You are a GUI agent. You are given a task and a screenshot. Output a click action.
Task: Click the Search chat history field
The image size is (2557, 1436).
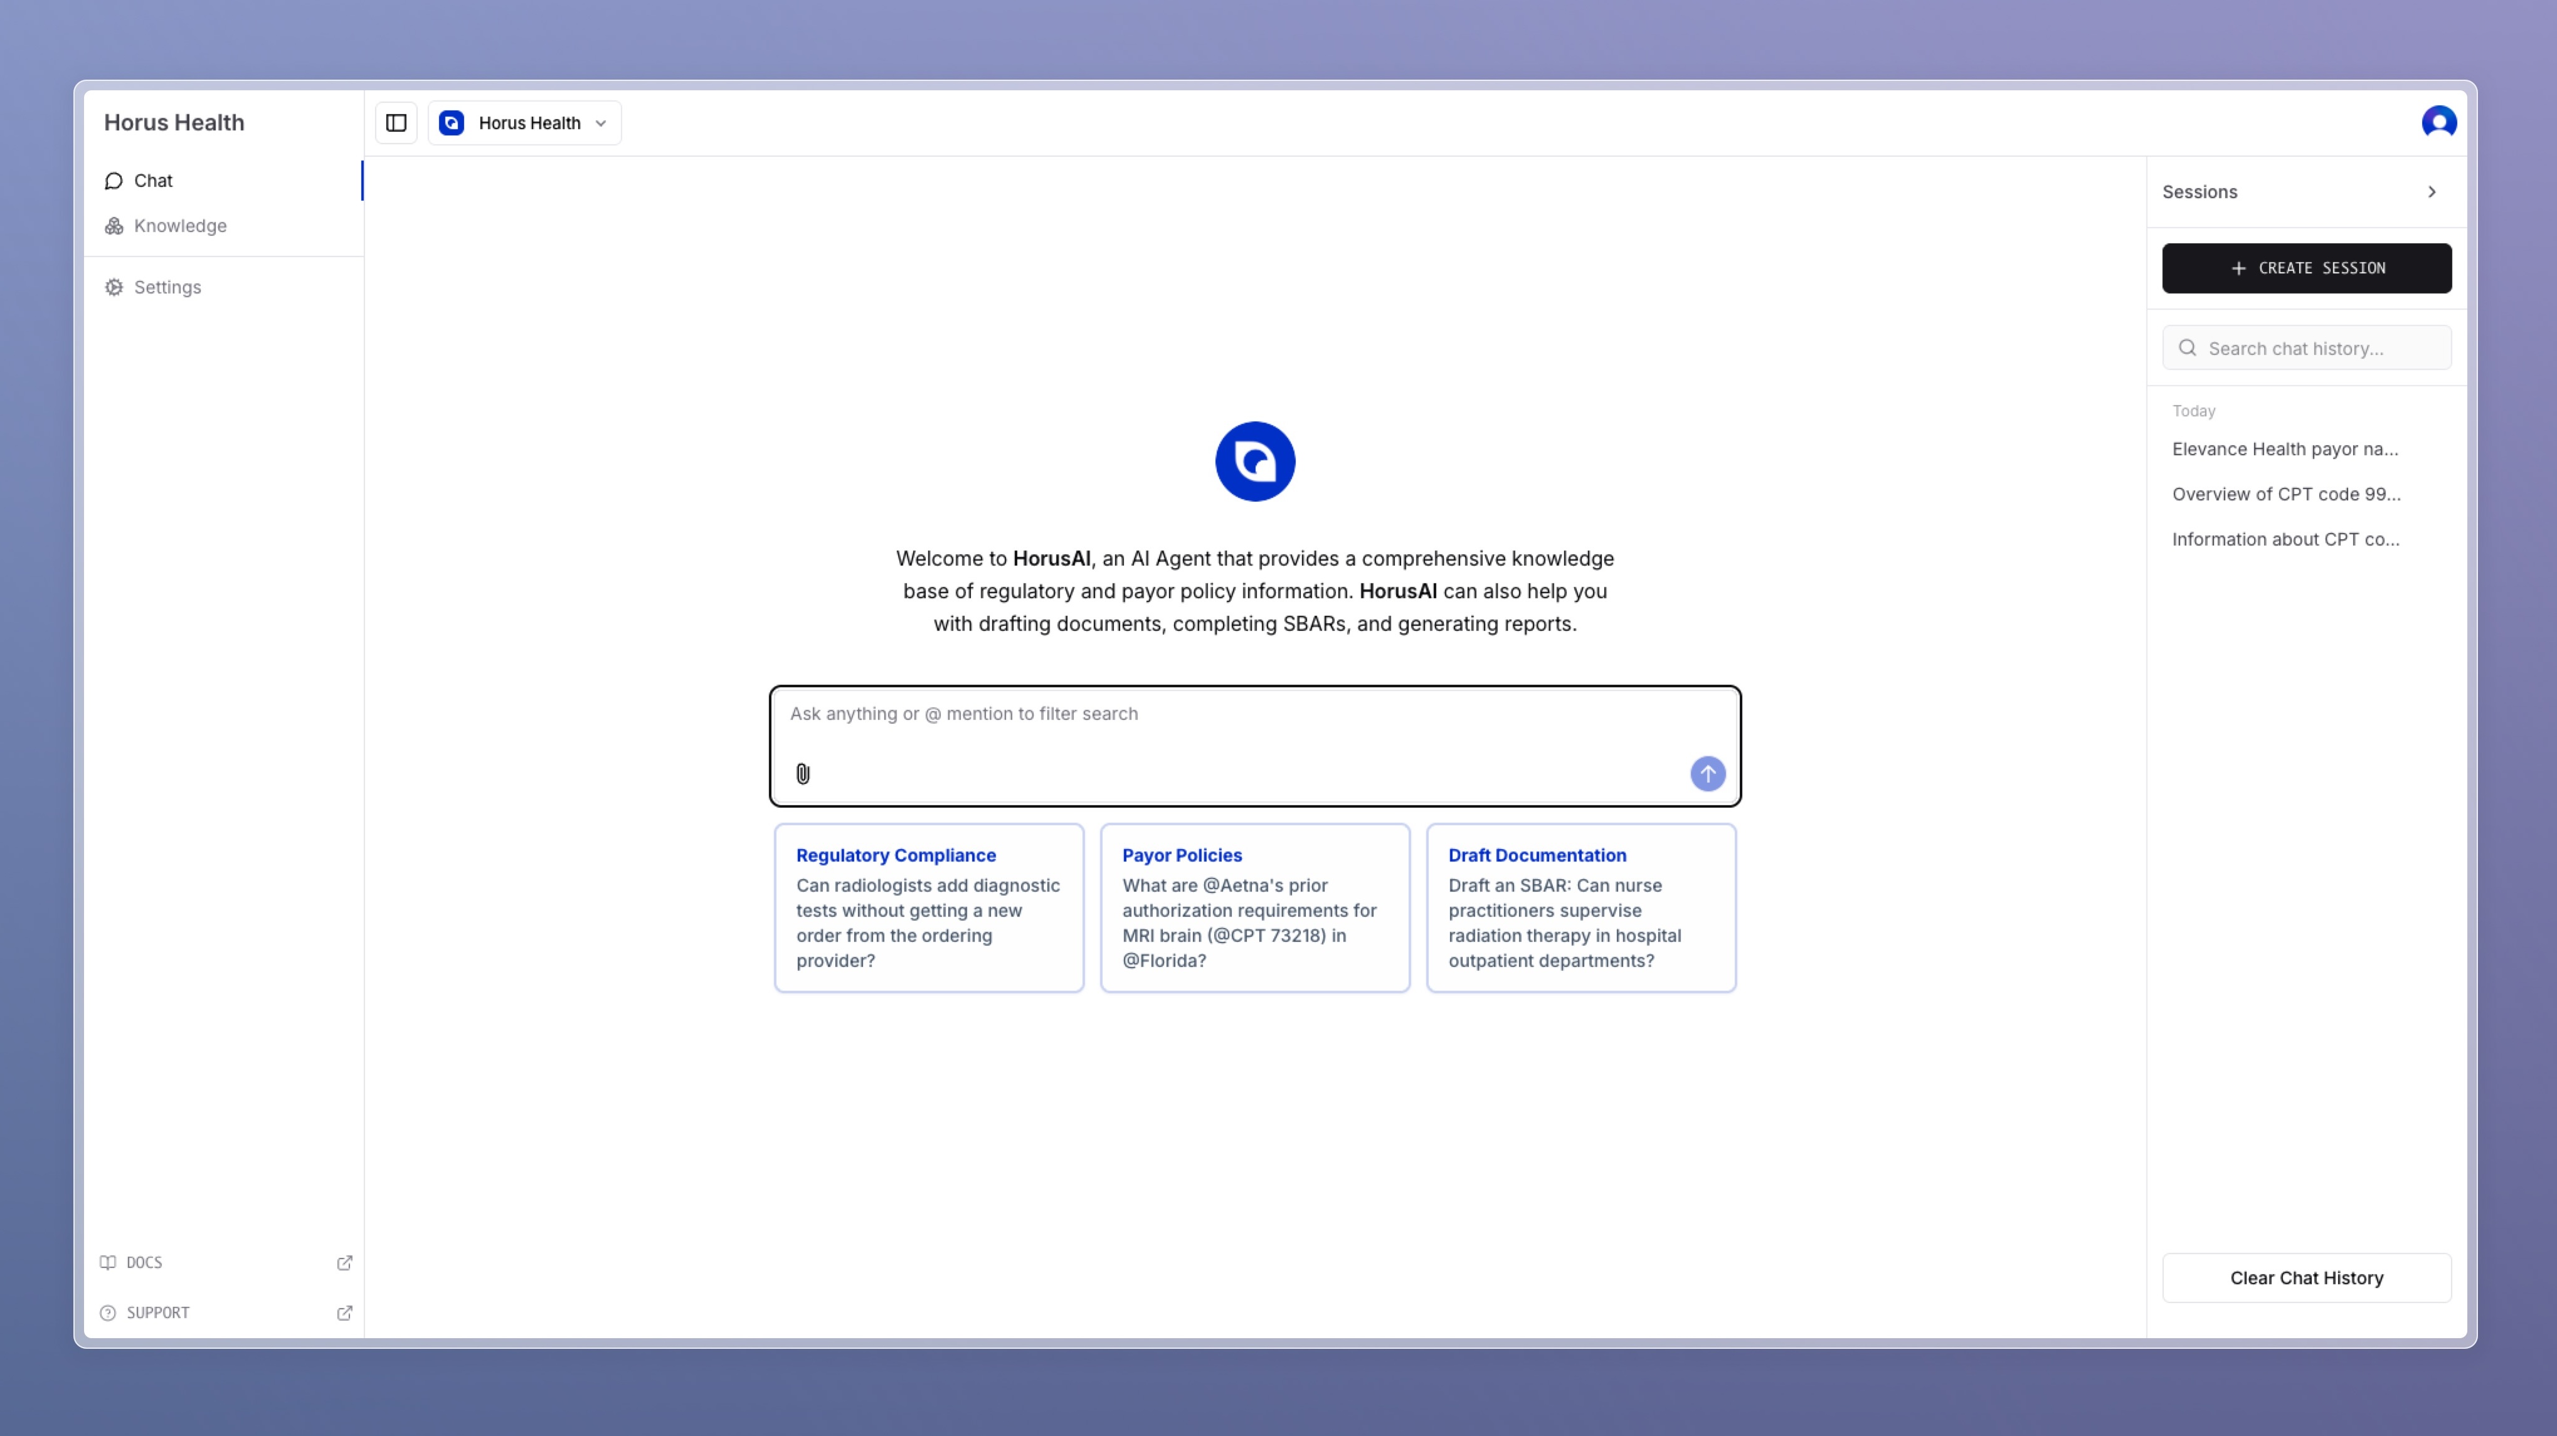pyautogui.click(x=2322, y=348)
